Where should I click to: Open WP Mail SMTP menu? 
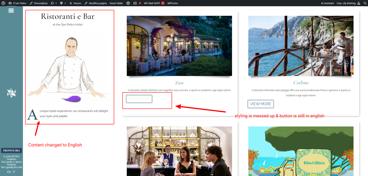(154, 3)
